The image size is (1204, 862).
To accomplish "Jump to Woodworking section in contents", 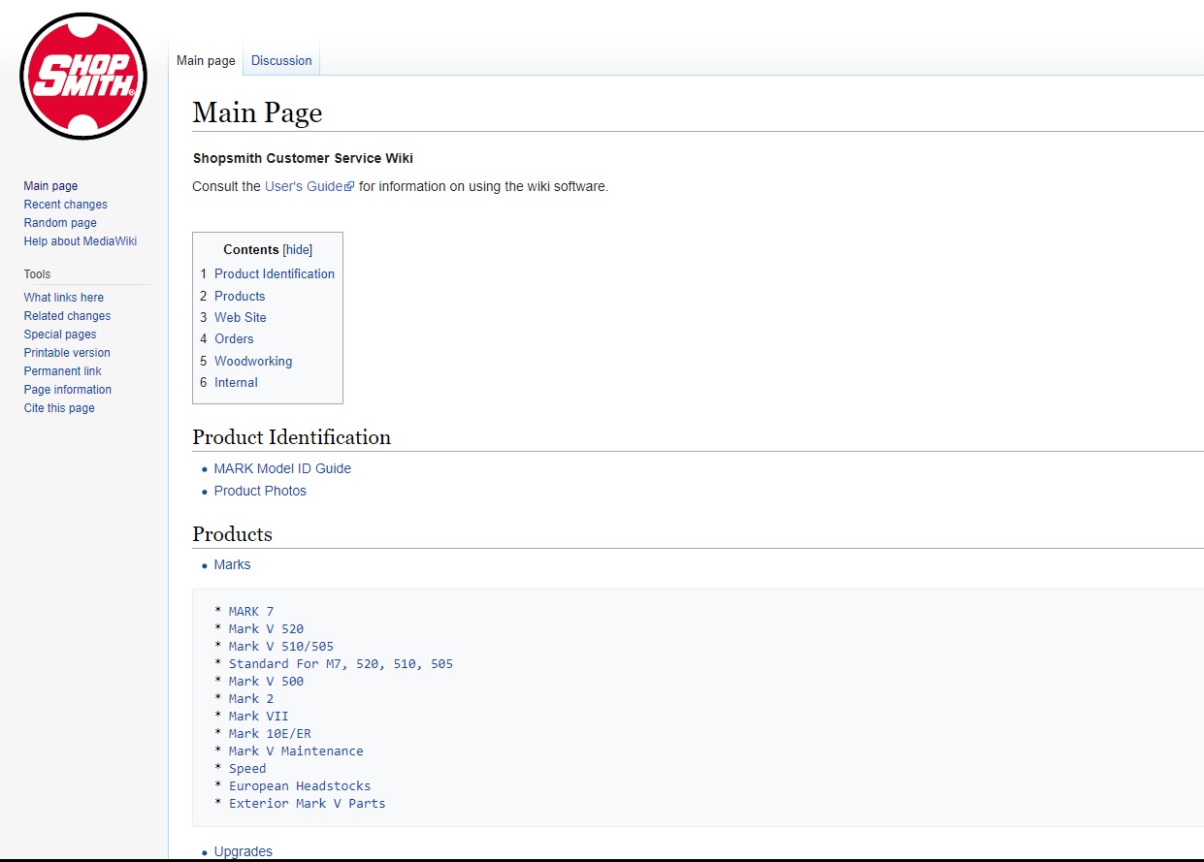I will pos(253,361).
